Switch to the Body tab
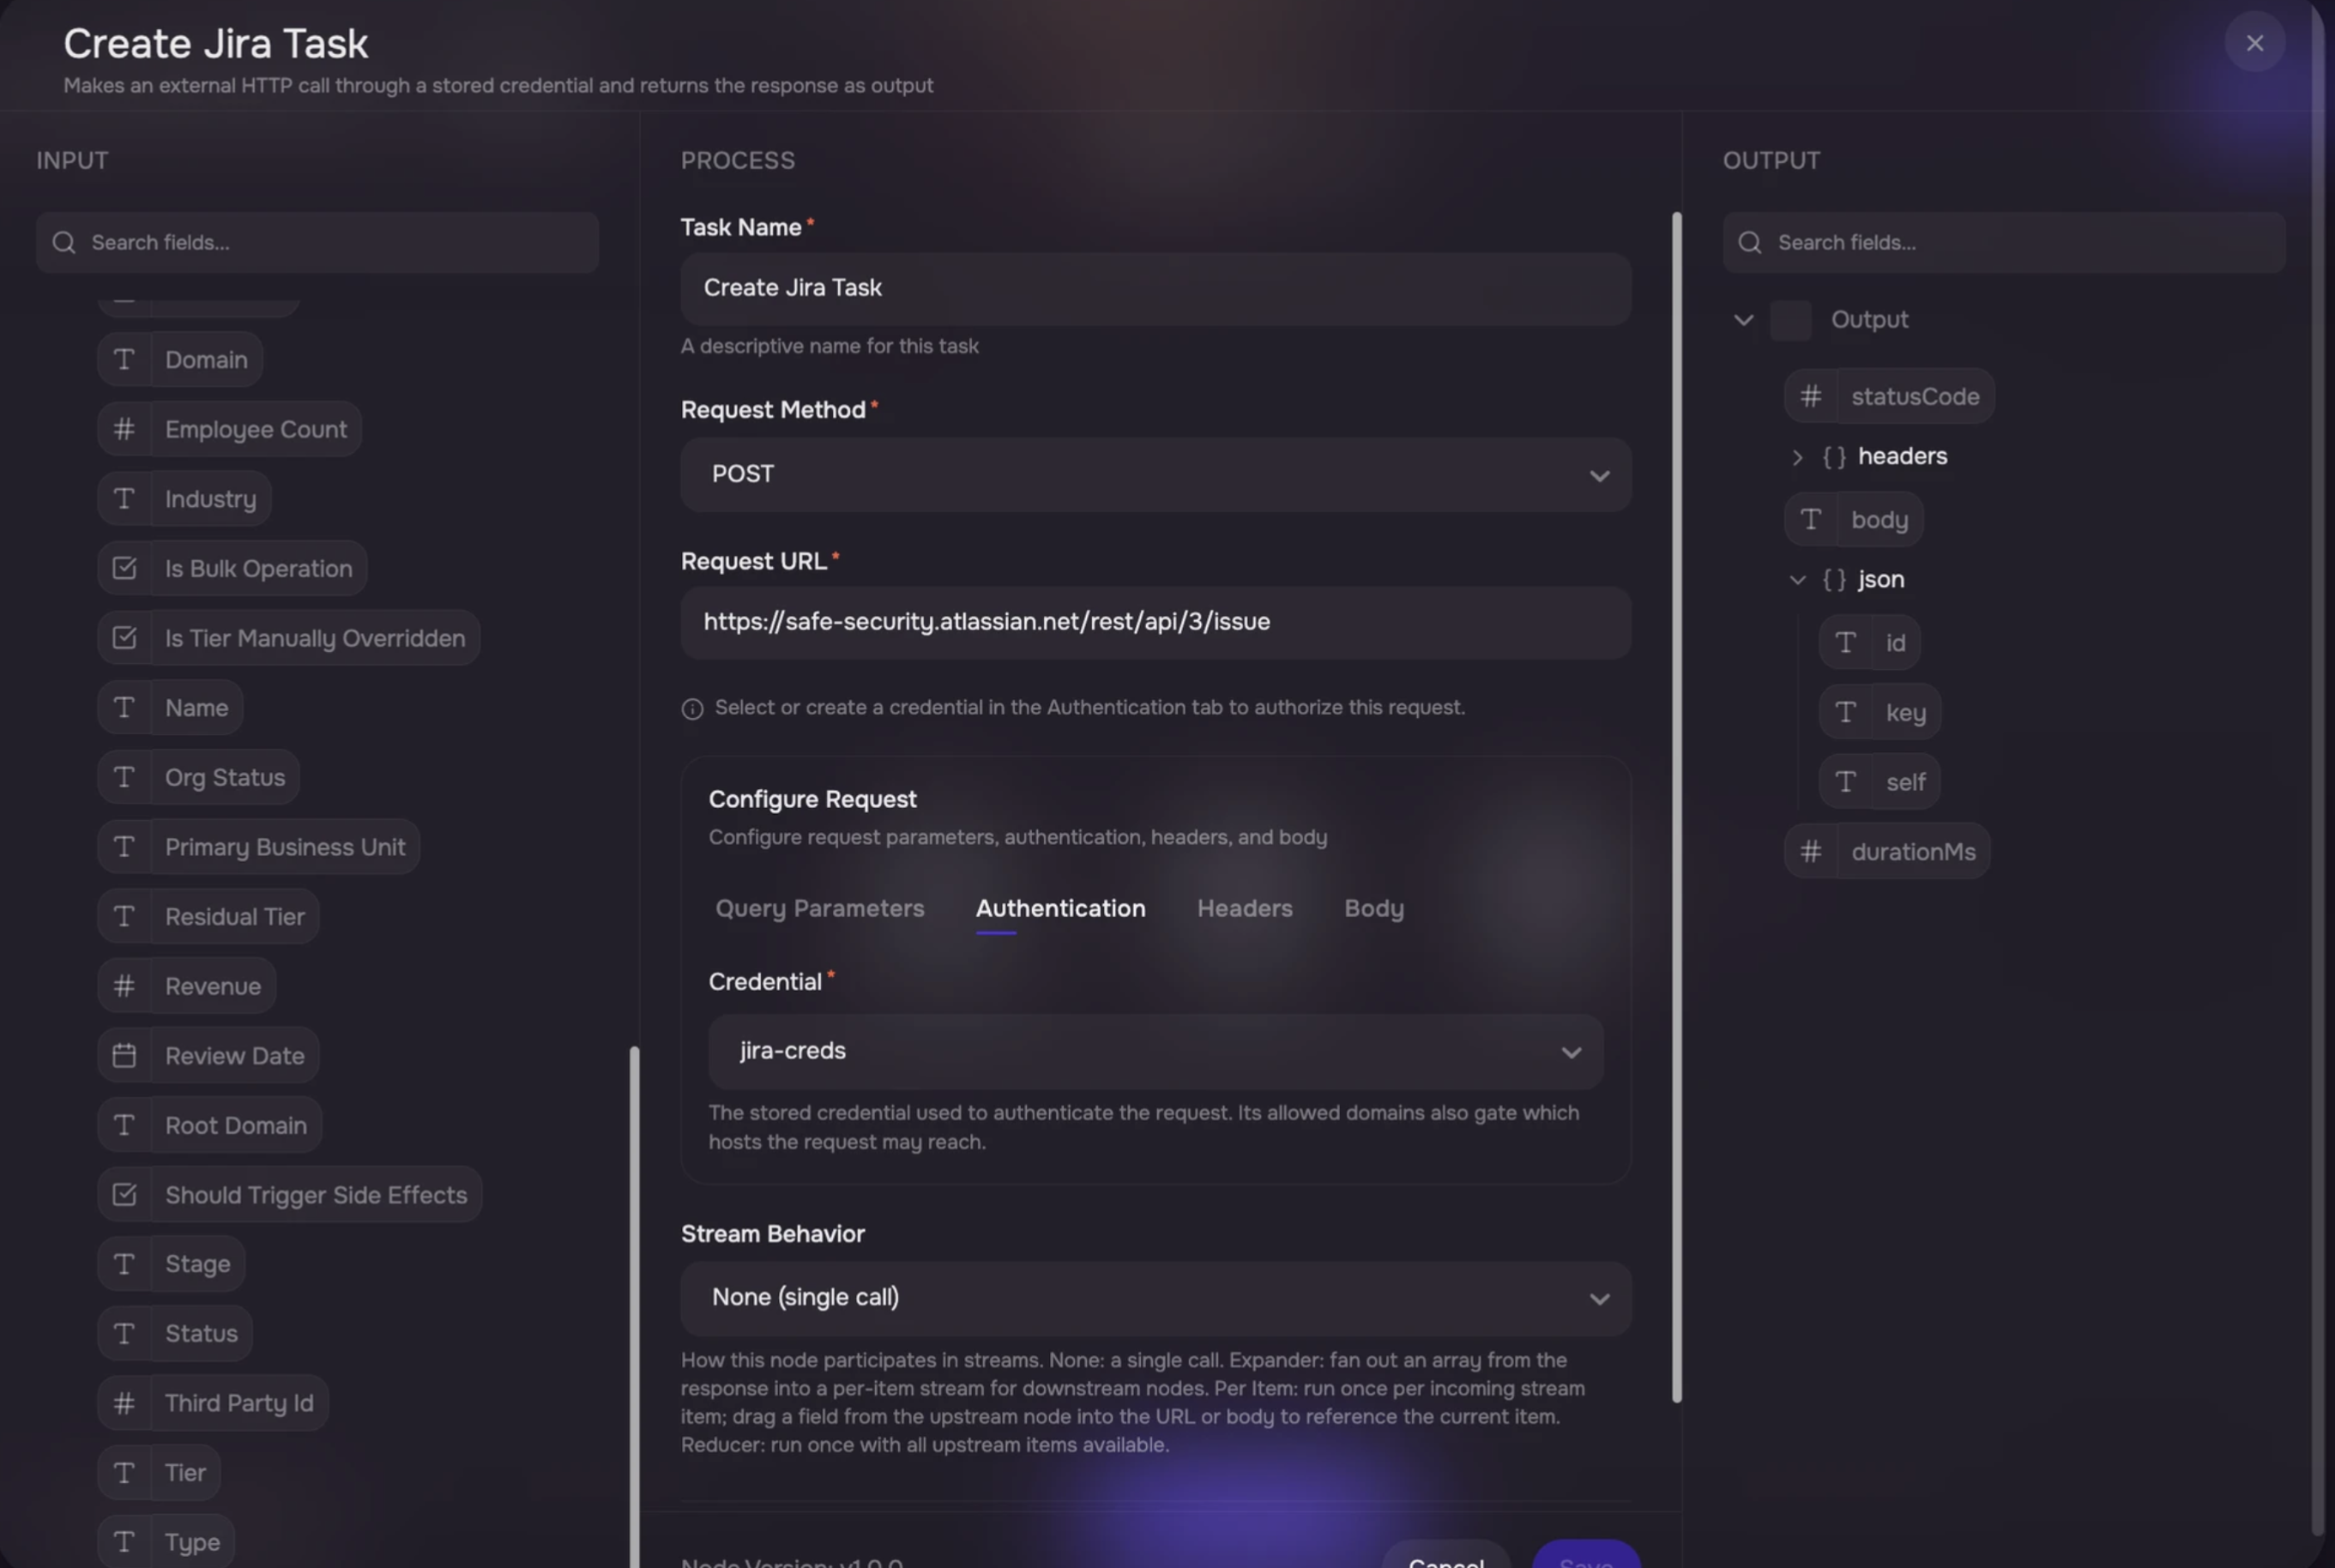The width and height of the screenshot is (2335, 1568). click(1373, 908)
